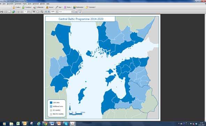Image resolution: width=206 pixels, height=126 pixels.
Task: Click the Zoom In button
Action: tap(49, 12)
